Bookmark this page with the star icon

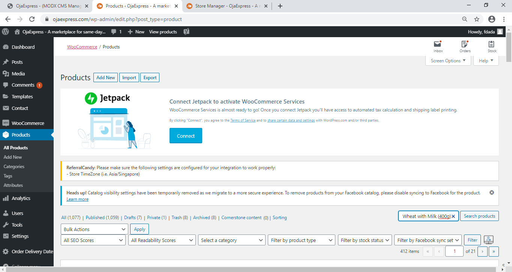pyautogui.click(x=477, y=19)
